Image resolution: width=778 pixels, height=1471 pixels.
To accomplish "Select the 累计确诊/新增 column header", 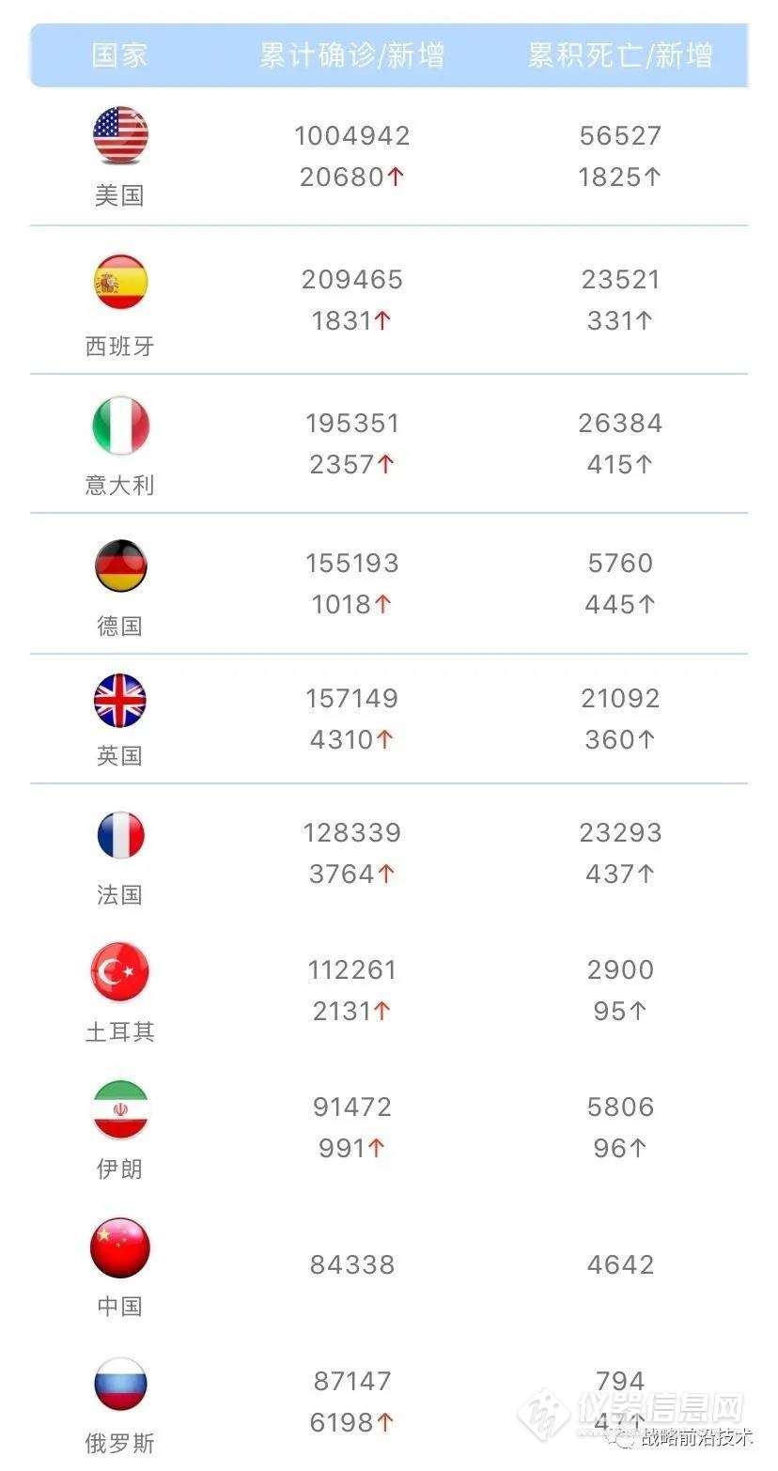I will click(352, 54).
